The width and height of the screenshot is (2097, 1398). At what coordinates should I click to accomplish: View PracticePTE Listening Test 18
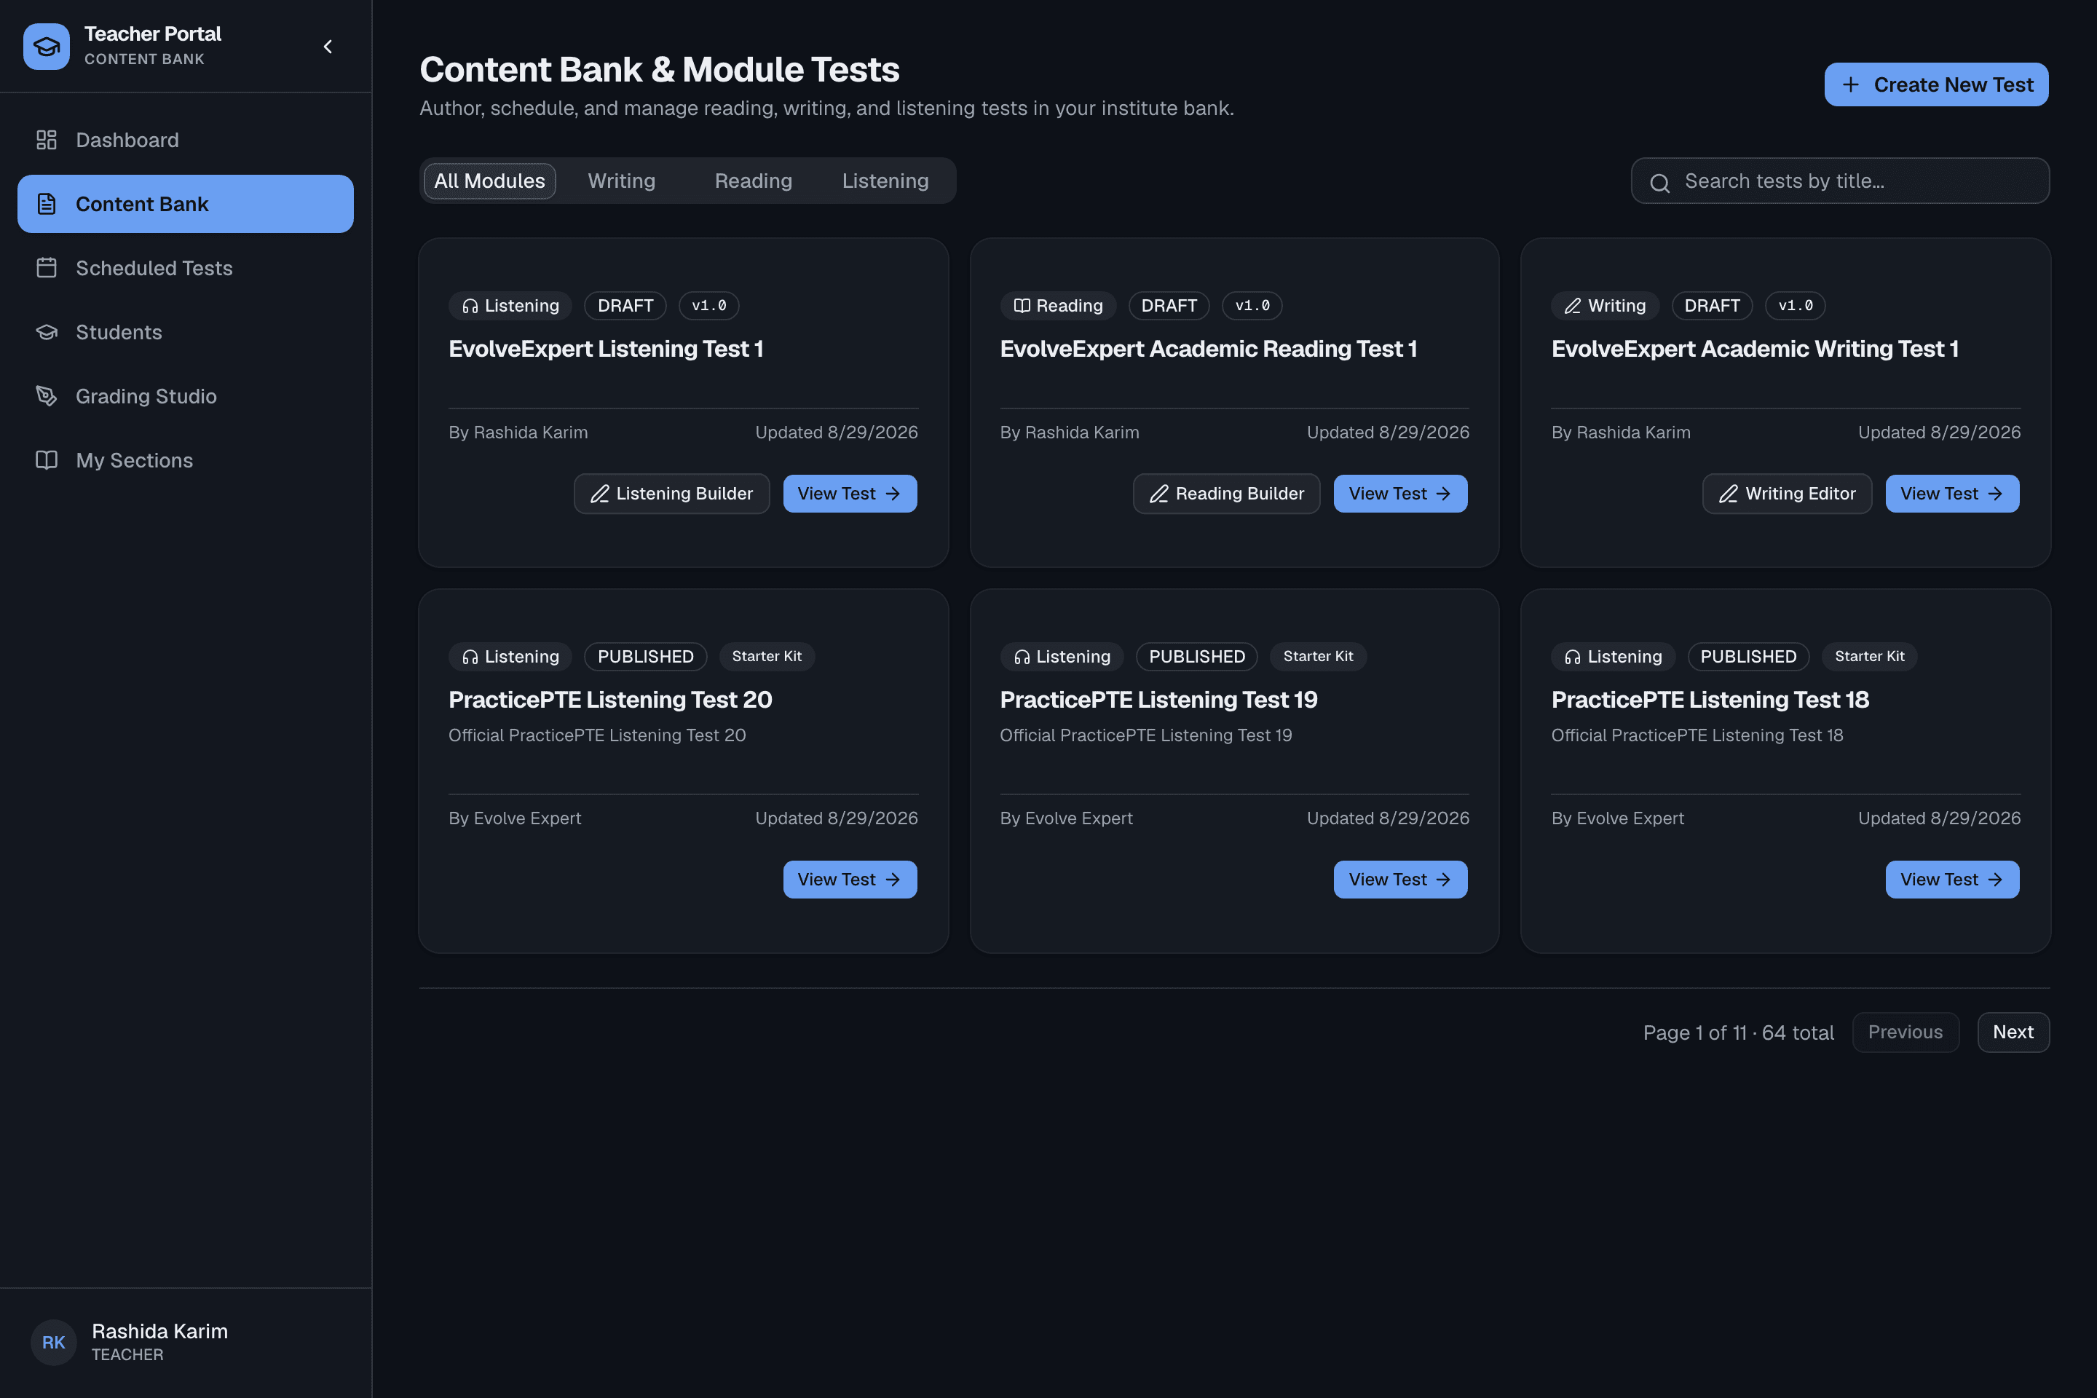pyautogui.click(x=1951, y=879)
